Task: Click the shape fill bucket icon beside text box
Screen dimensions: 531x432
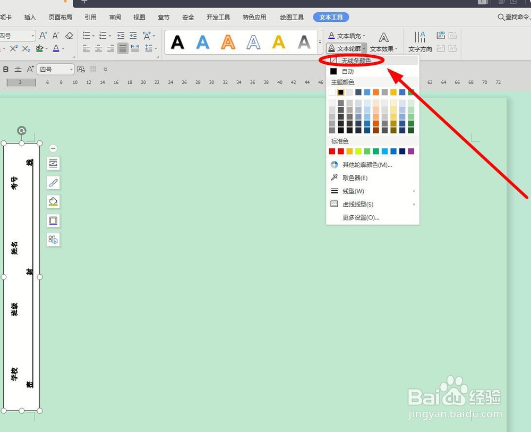Action: coord(53,201)
